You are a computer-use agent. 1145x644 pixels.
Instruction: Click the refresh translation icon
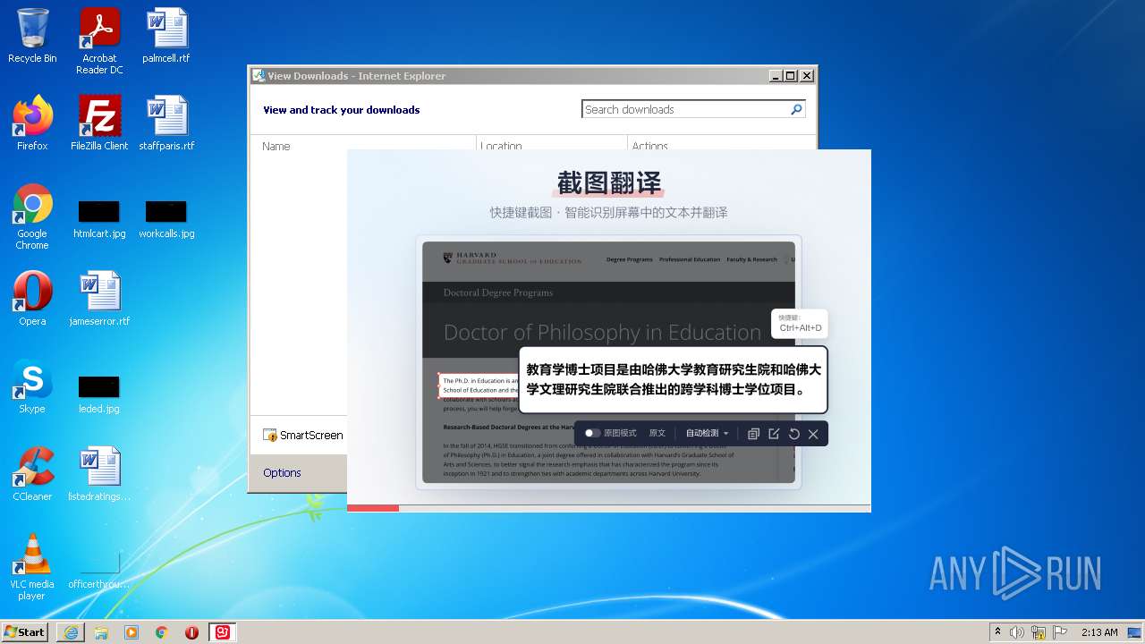tap(793, 434)
